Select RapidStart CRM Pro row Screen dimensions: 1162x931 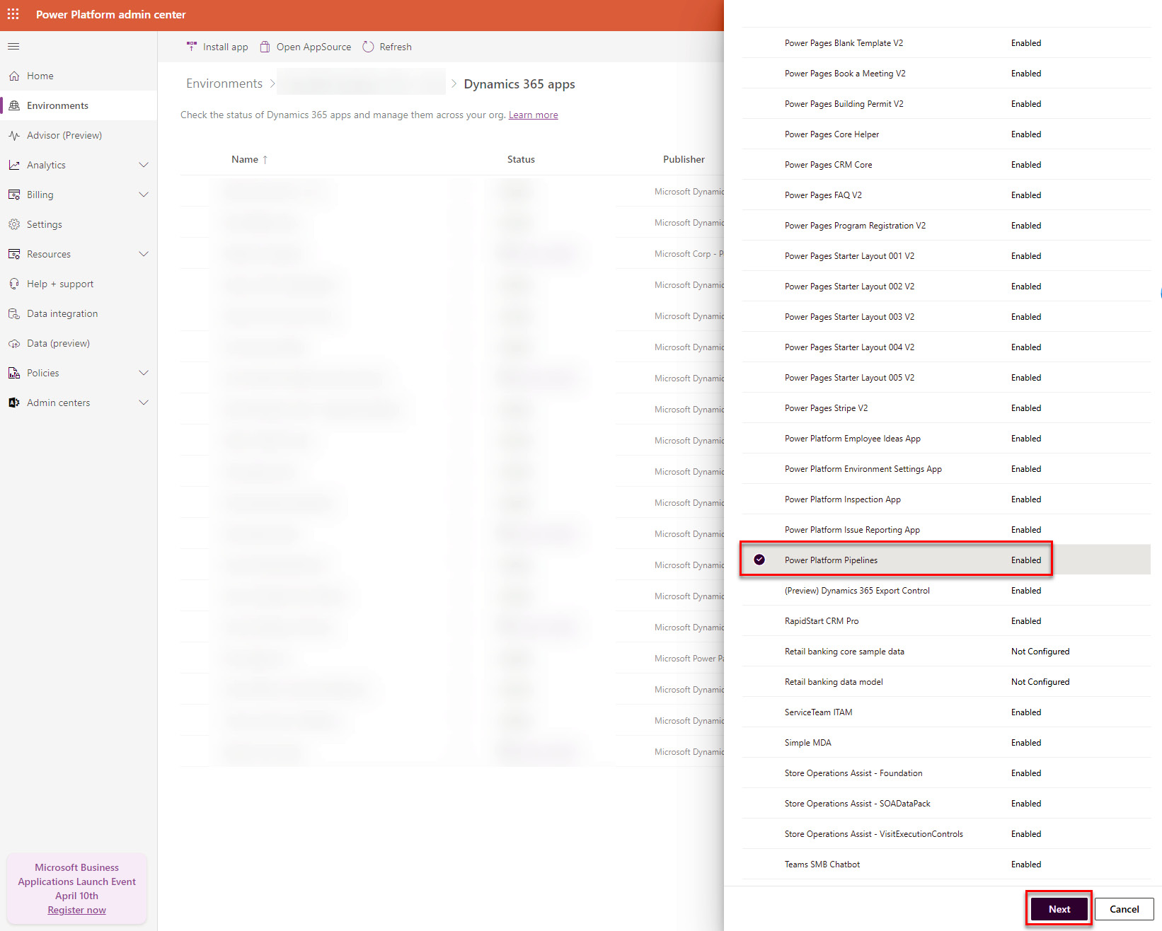point(946,621)
